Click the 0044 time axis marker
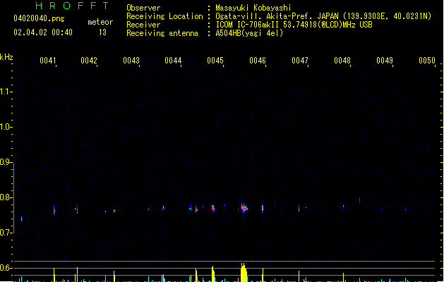This screenshot has width=444, height=282. pyautogui.click(x=173, y=61)
